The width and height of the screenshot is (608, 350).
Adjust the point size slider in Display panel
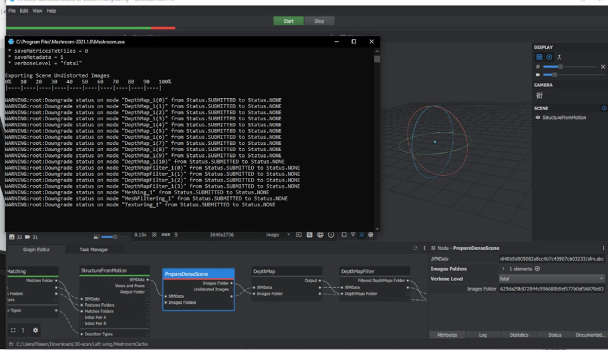(x=571, y=66)
